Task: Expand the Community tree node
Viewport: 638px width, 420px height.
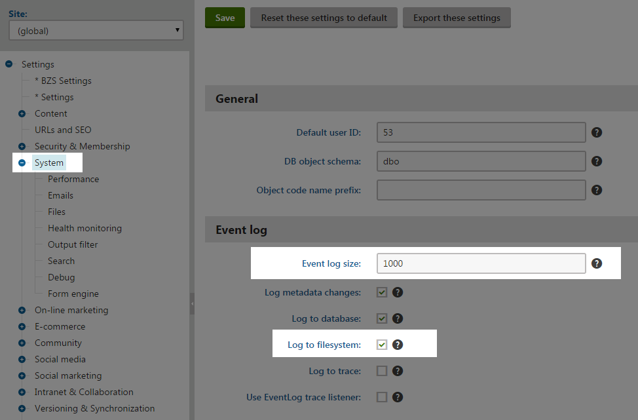Action: pos(22,343)
